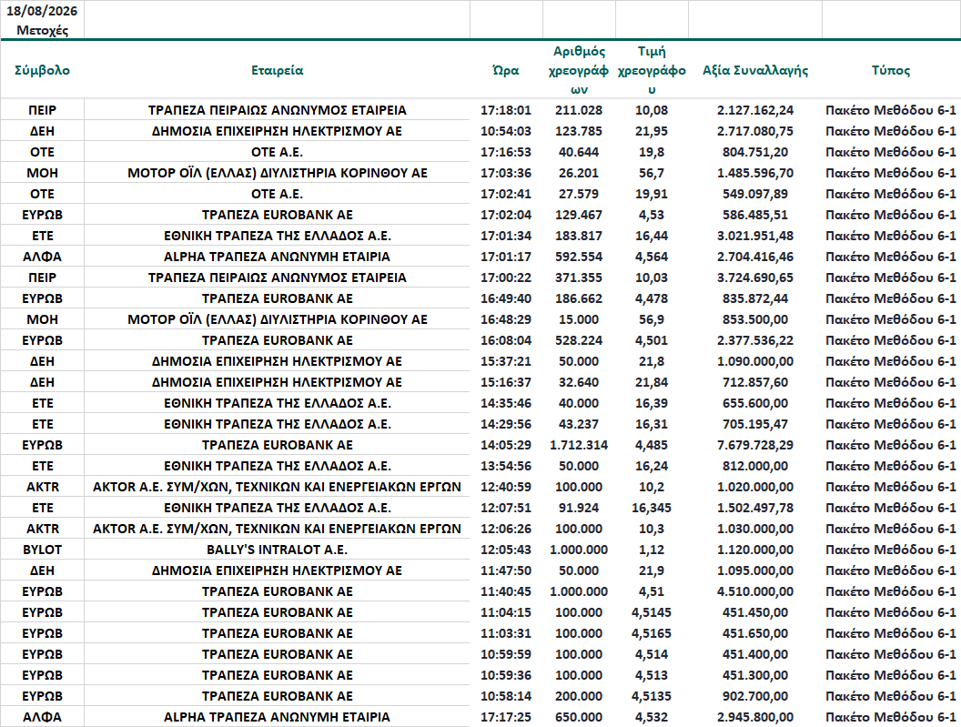This screenshot has height=727, width=961.
Task: Select the 12:40:59 time cell for AKTR
Action: pyautogui.click(x=506, y=488)
